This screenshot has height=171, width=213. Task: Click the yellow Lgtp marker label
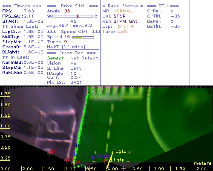[118, 160]
